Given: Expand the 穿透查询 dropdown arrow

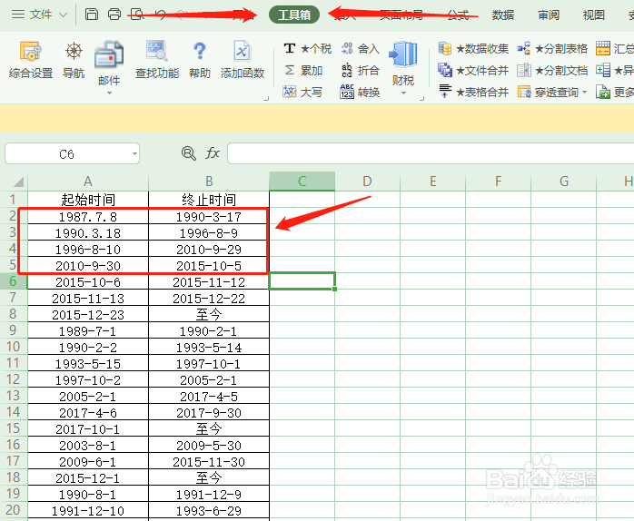Looking at the screenshot, I should click(584, 93).
